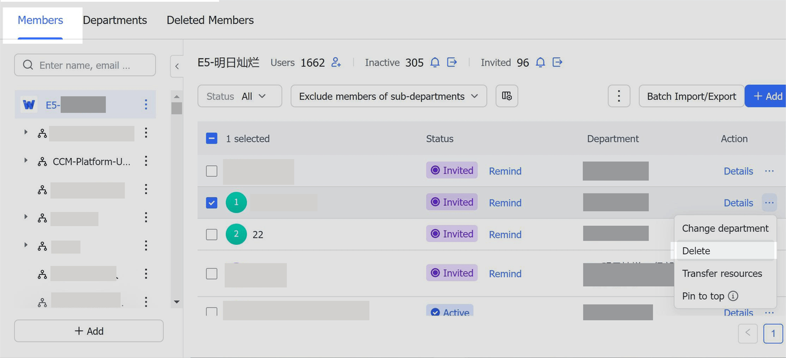The width and height of the screenshot is (786, 358).
Task: Click the add user icon beside Users 1662
Action: click(335, 62)
